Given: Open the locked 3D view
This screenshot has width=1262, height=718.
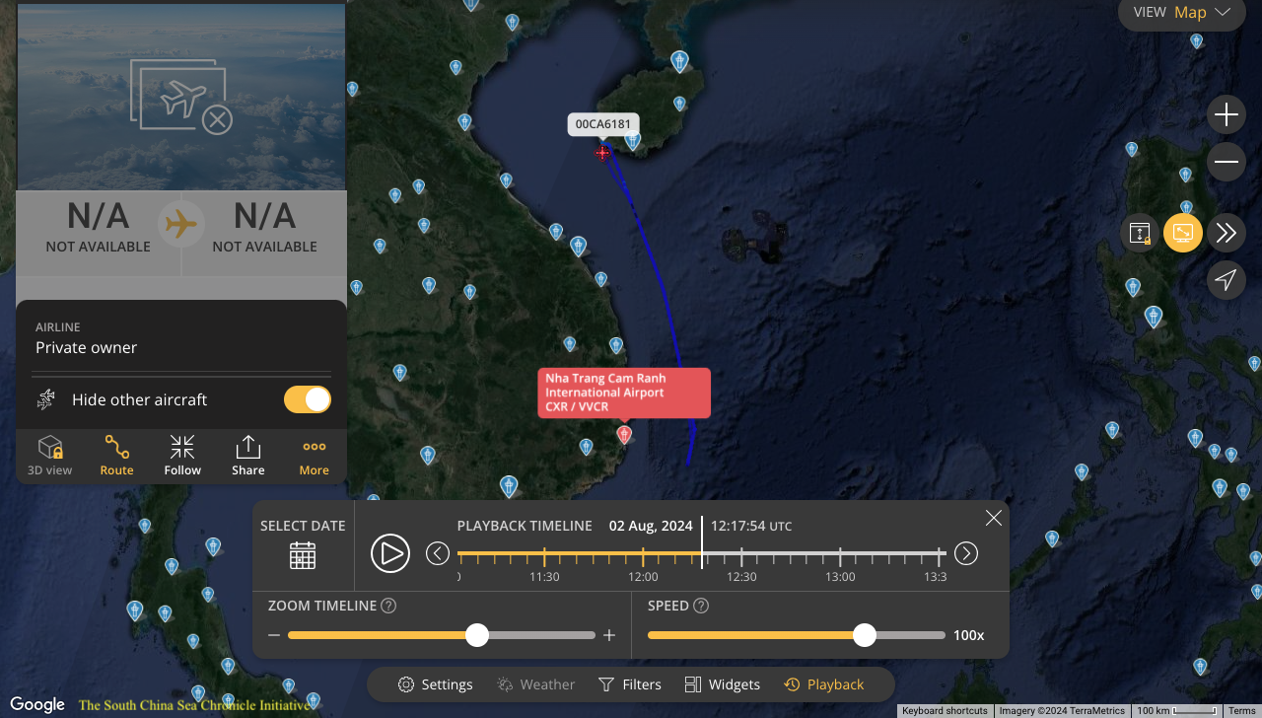Looking at the screenshot, I should [50, 456].
